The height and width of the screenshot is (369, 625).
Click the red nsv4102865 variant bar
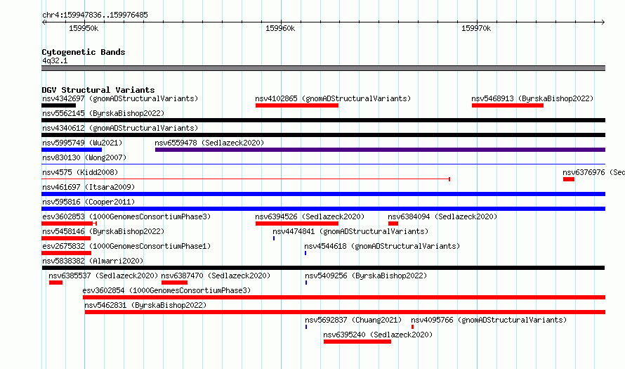[x=297, y=105]
